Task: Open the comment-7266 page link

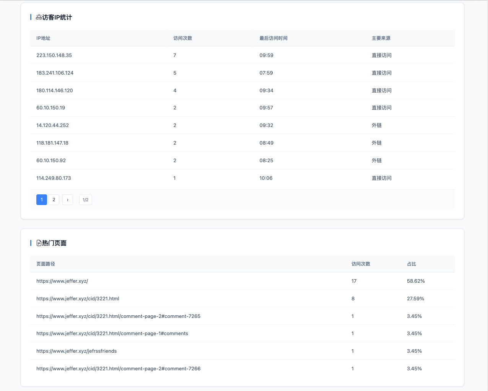Action: 118,369
